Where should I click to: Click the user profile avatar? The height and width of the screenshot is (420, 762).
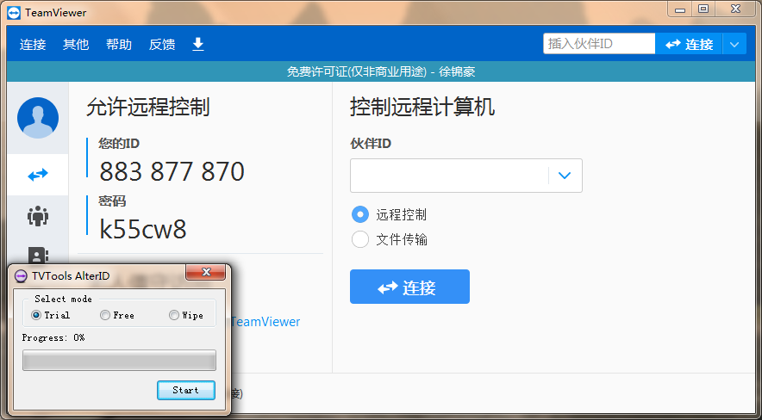coord(38,118)
